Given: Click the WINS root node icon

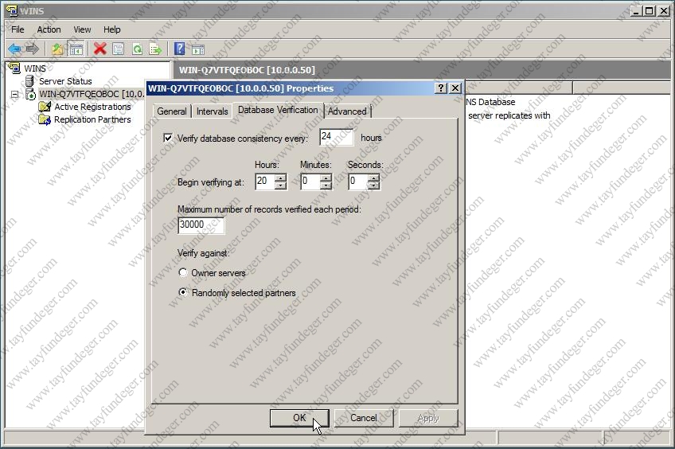Looking at the screenshot, I should pyautogui.click(x=14, y=68).
